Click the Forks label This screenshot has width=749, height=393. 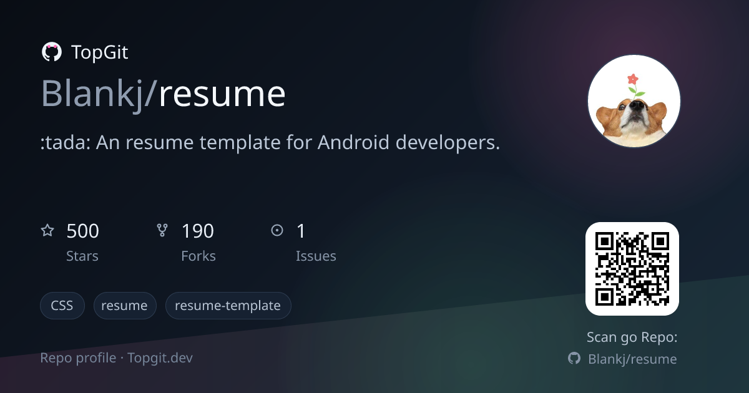point(198,256)
